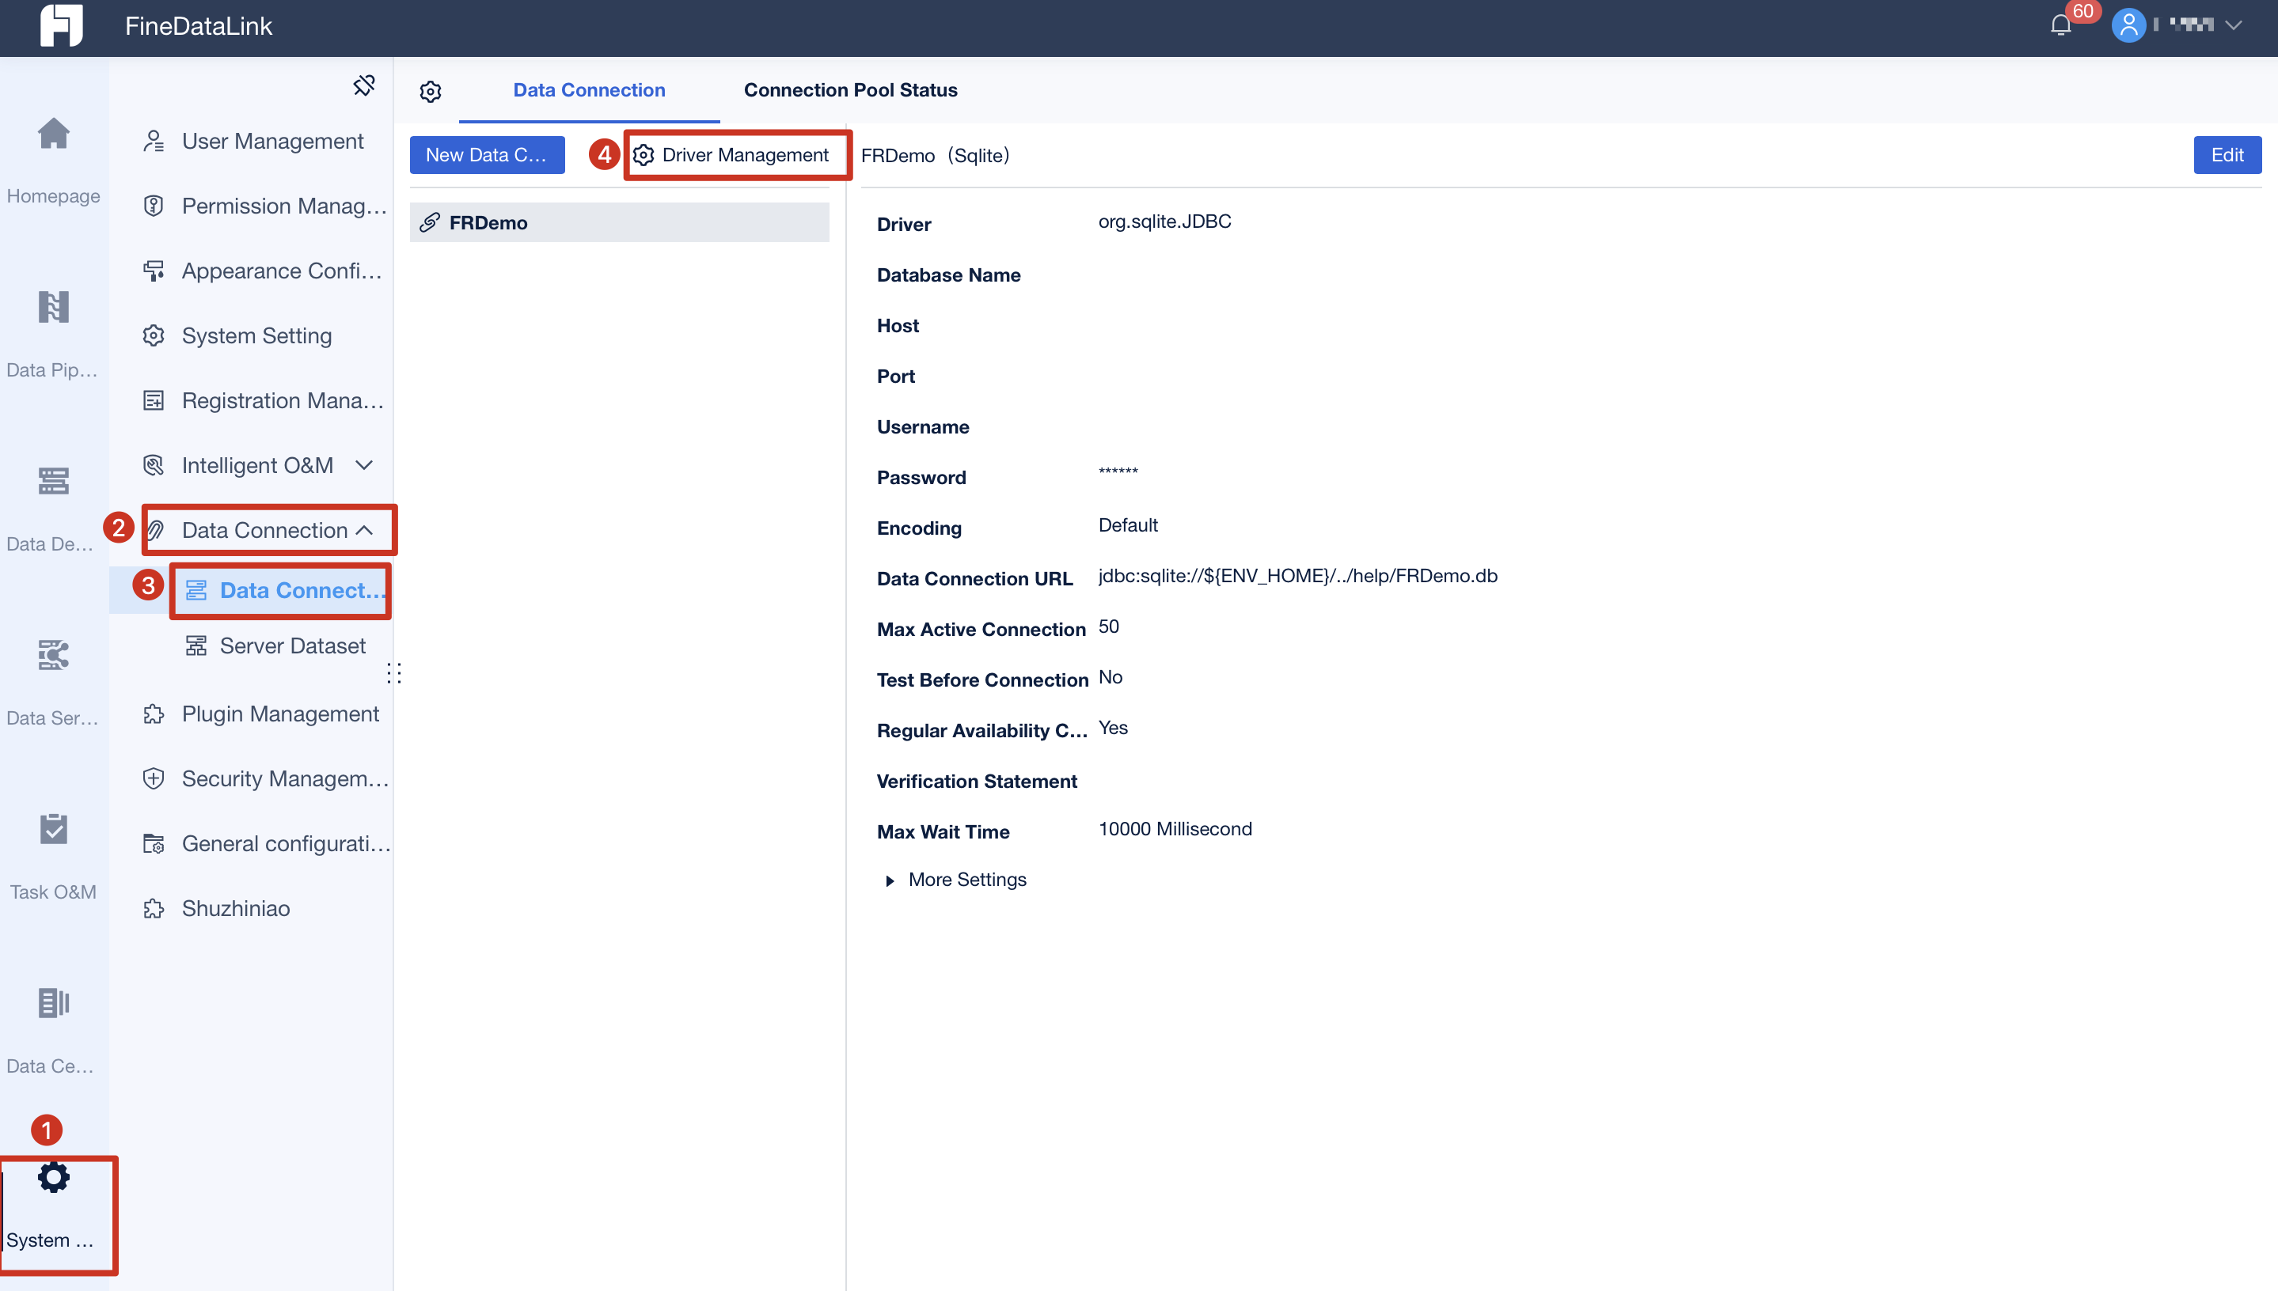Open the Data Service module icon

coord(53,654)
